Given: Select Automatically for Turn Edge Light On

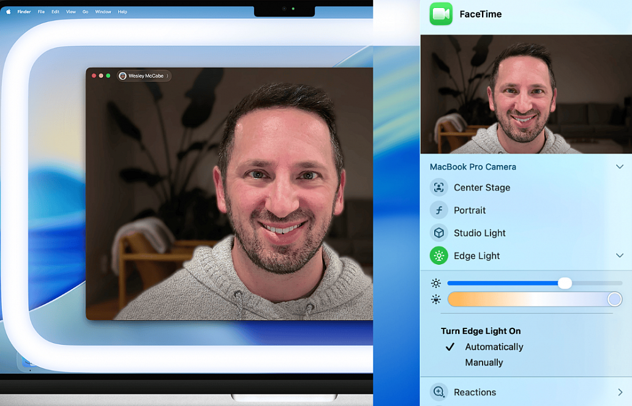Looking at the screenshot, I should [494, 347].
